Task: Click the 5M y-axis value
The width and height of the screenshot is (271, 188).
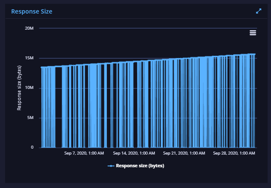Action: tap(30, 118)
